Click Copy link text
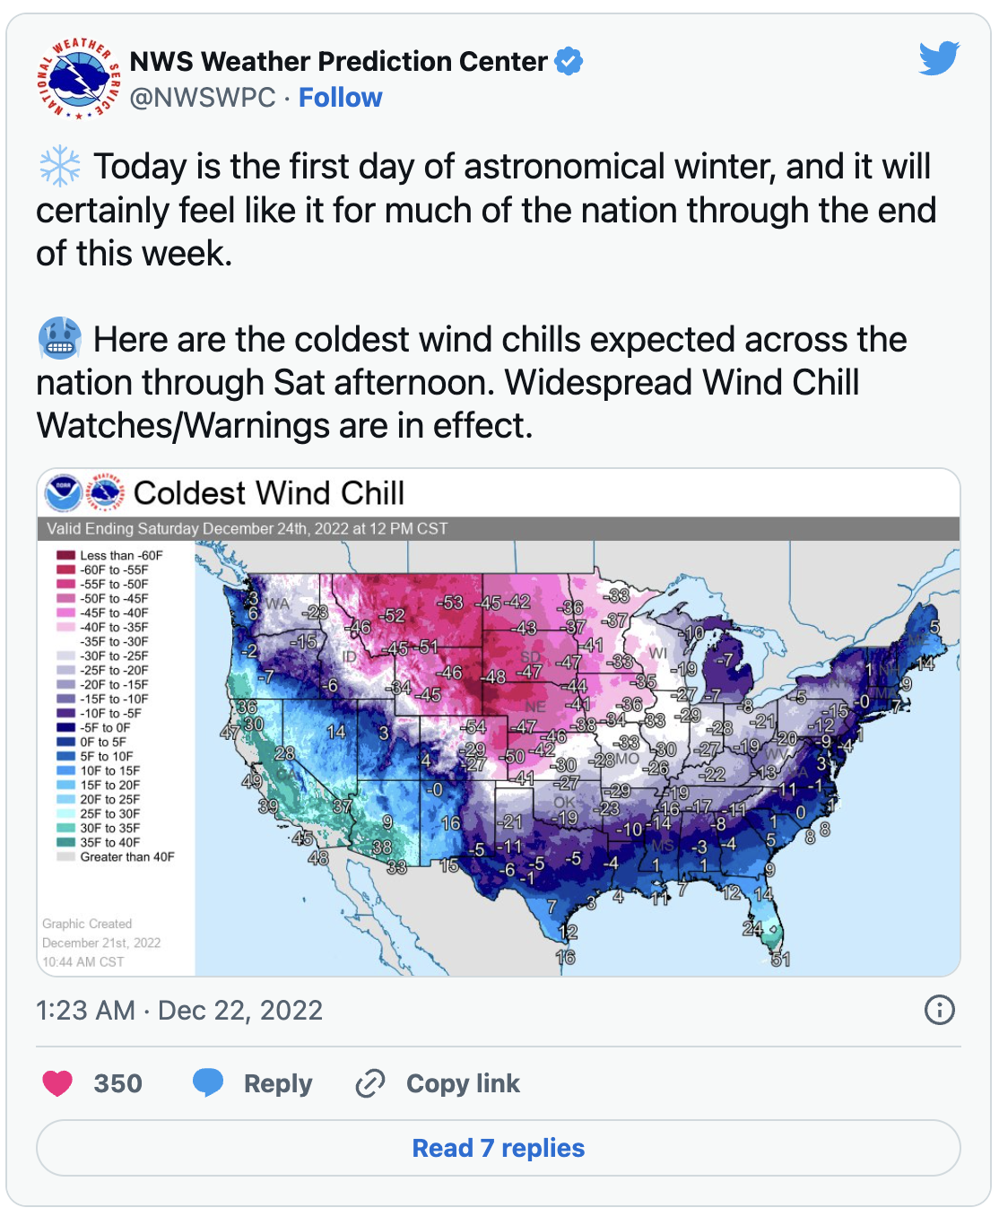The width and height of the screenshot is (999, 1225). (463, 1083)
